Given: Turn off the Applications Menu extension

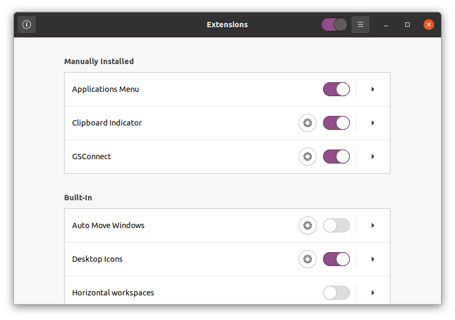Looking at the screenshot, I should (x=336, y=89).
